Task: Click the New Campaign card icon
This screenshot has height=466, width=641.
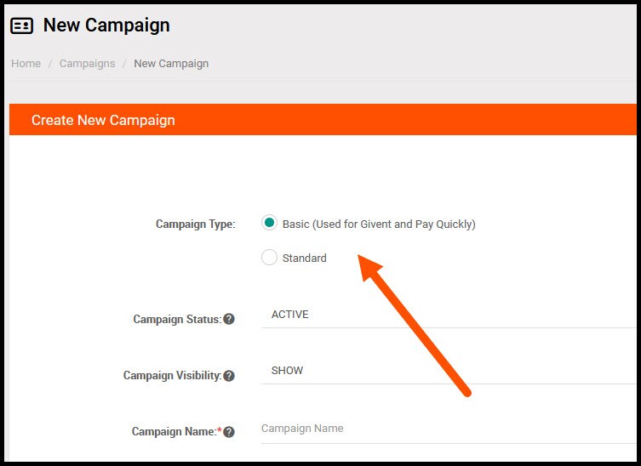Action: [x=21, y=26]
